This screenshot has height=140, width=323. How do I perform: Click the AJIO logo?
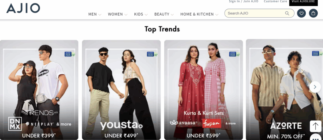(x=23, y=8)
